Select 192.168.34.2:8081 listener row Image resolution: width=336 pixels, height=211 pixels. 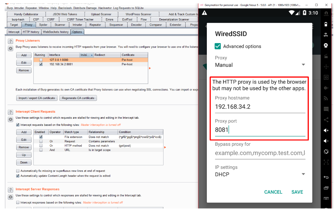coord(91,64)
